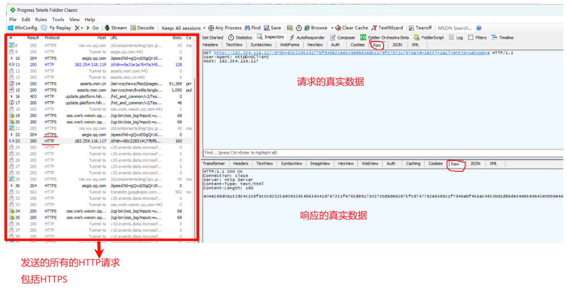This screenshot has height=292, width=567.
Task: Clear Cache from toolbar
Action: pyautogui.click(x=351, y=28)
